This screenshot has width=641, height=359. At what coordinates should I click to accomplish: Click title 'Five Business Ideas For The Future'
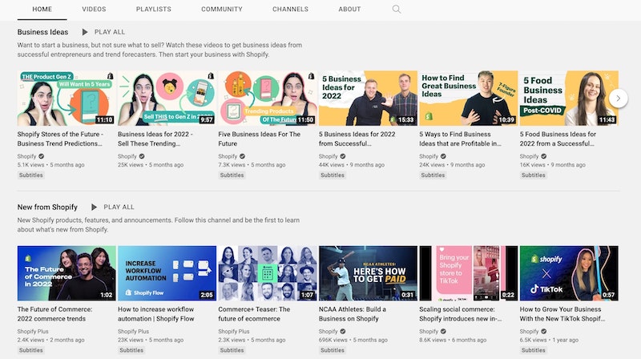(259, 139)
